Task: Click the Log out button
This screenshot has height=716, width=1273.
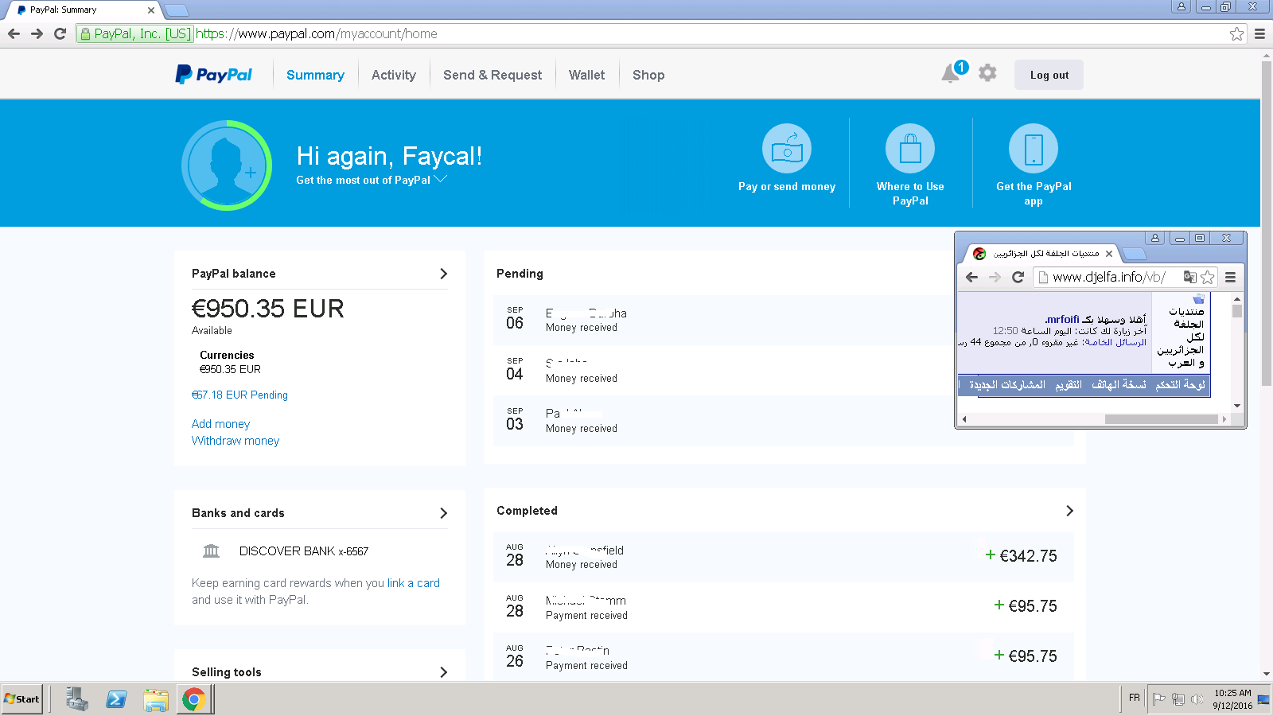Action: click(x=1049, y=75)
